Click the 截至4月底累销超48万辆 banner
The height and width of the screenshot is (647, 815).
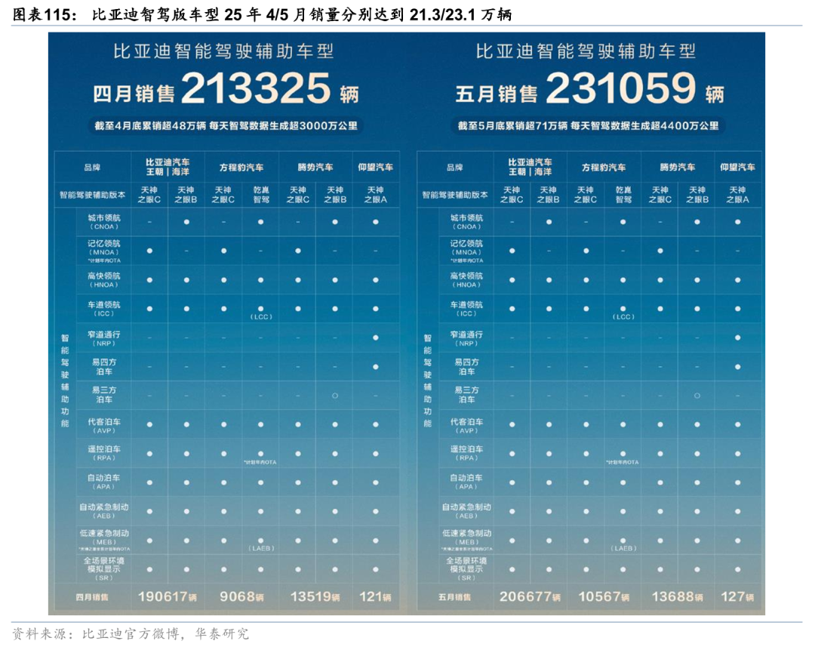pyautogui.click(x=226, y=125)
